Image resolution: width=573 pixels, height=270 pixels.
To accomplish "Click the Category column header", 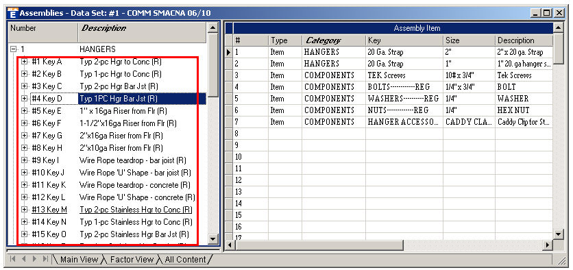I will point(334,40).
